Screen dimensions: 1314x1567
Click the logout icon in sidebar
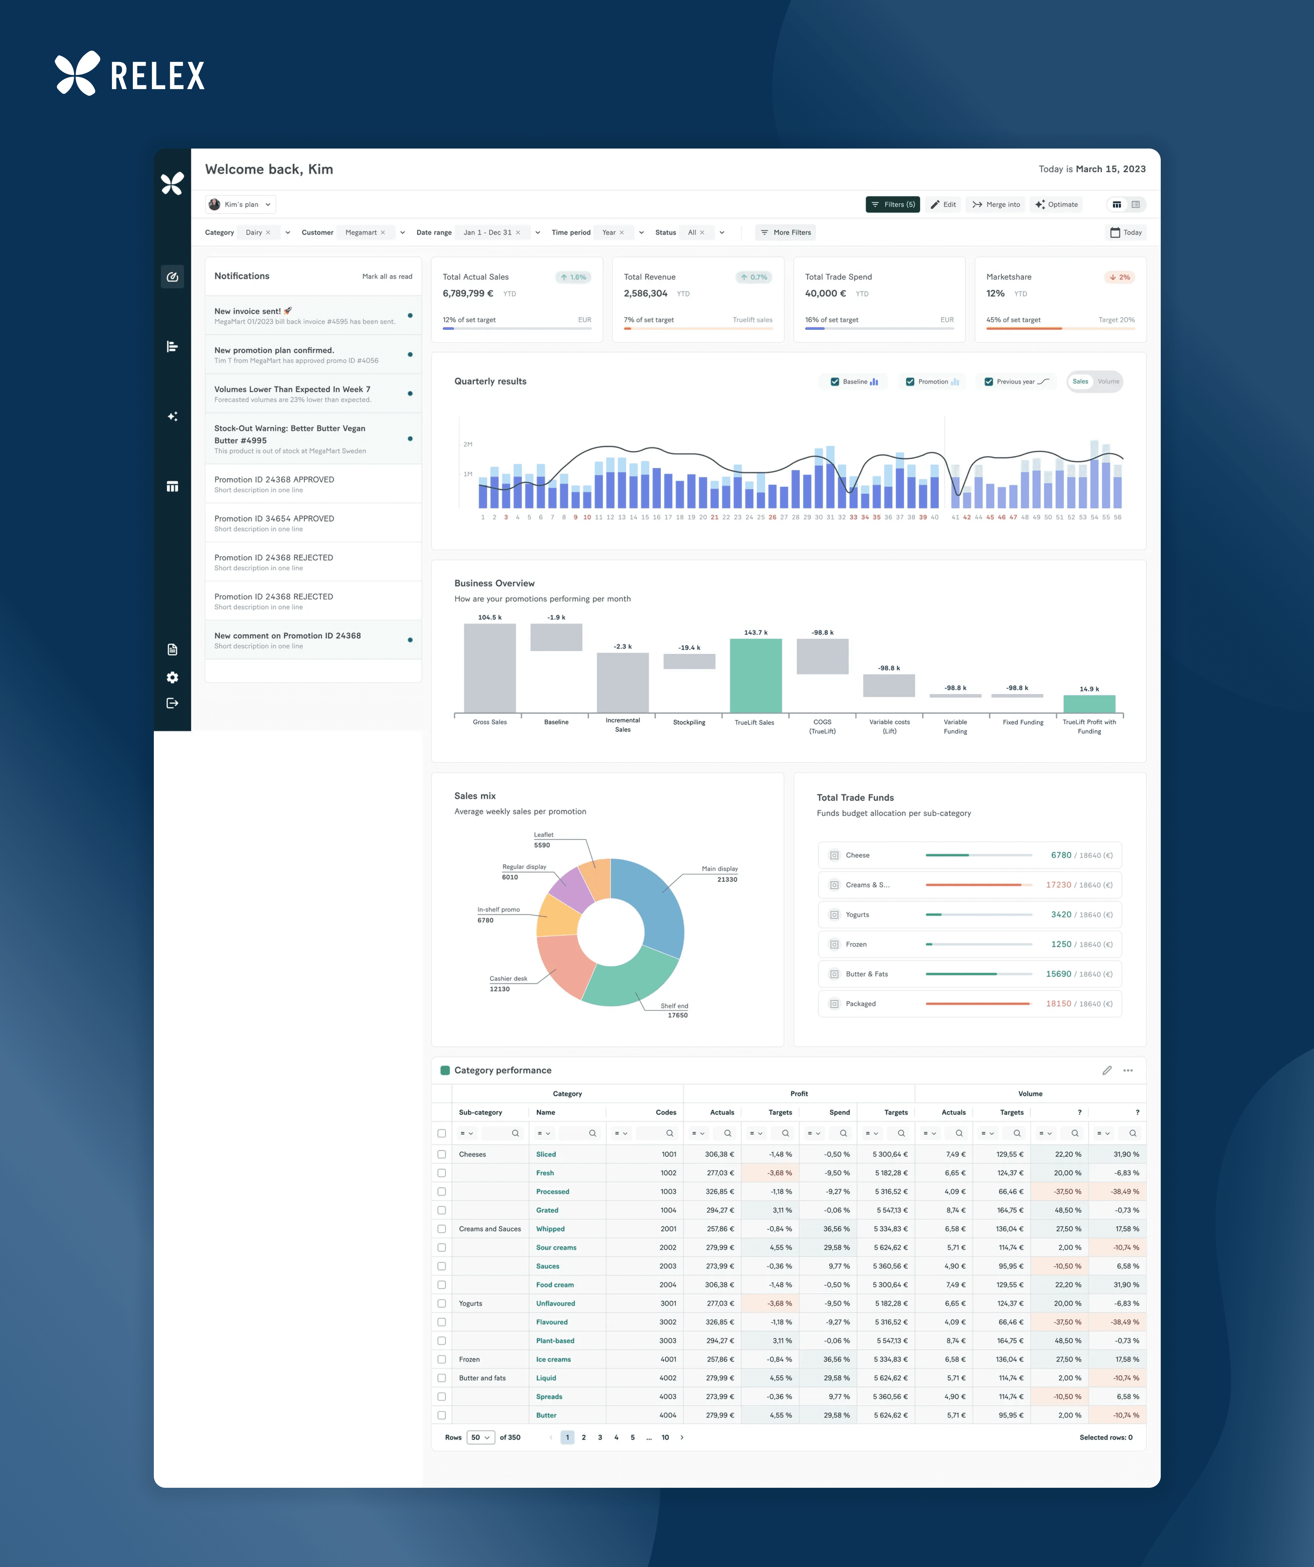pyautogui.click(x=172, y=703)
